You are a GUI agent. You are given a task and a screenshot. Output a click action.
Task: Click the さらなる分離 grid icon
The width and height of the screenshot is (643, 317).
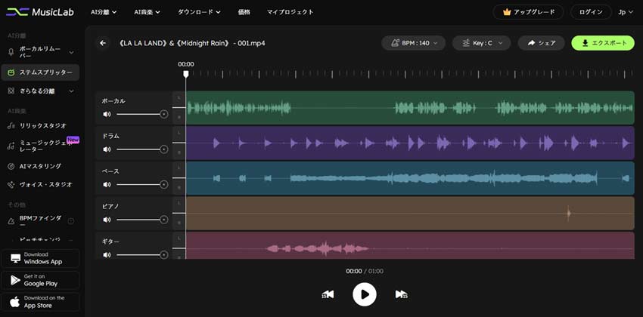[x=11, y=91]
